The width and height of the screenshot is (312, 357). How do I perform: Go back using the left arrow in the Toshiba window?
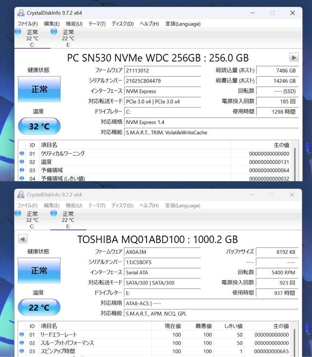(x=23, y=239)
